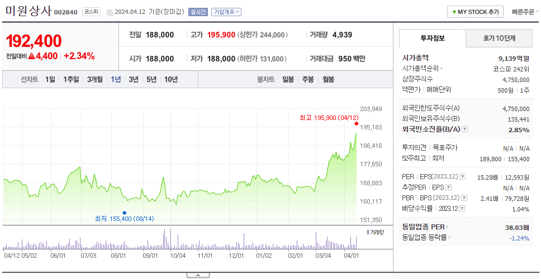The image size is (541, 279).
Task: Select the 1일 line chart period
Action: [x=50, y=80]
